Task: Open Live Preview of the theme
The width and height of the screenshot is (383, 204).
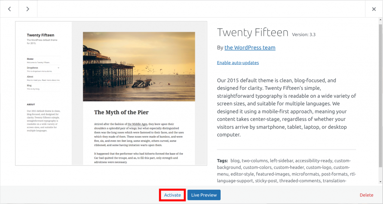Action: point(204,195)
